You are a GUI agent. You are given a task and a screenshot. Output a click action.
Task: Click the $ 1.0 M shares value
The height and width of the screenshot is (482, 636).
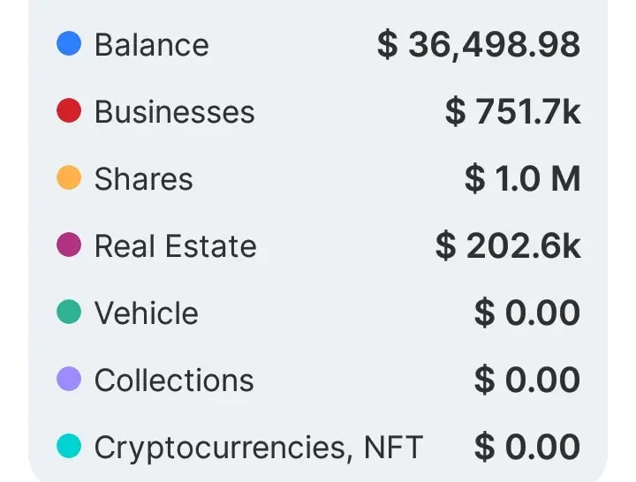click(x=522, y=178)
